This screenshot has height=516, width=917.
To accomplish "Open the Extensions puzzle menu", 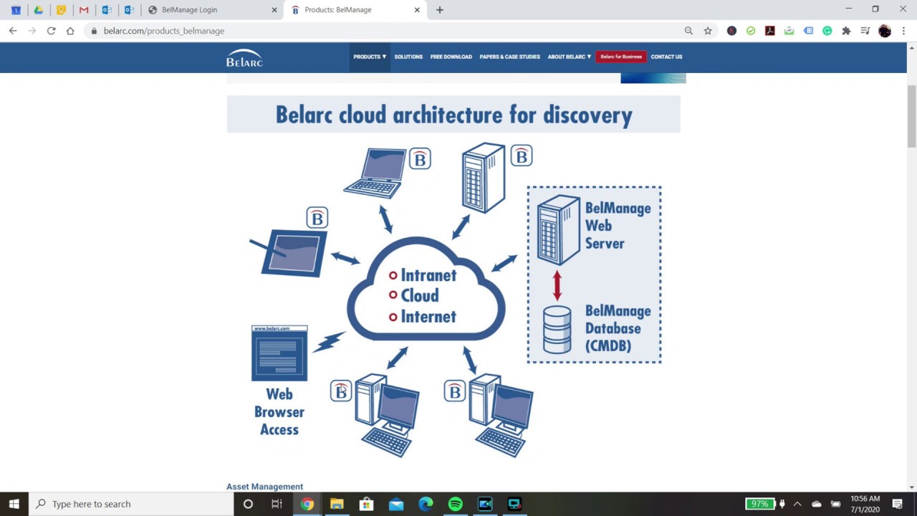I will (846, 31).
